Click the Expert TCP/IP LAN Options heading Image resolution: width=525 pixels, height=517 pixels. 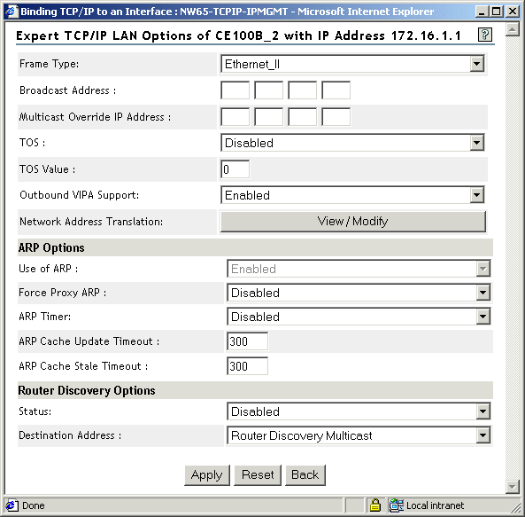[x=238, y=35]
